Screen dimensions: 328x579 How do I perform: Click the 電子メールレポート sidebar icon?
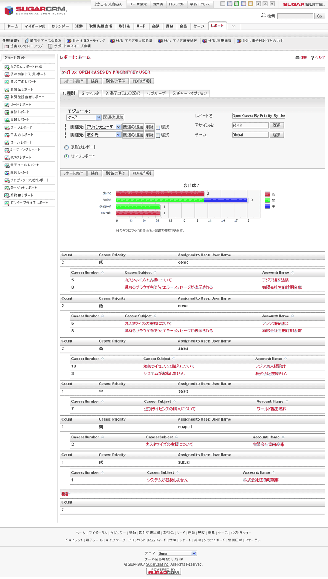pos(7,165)
